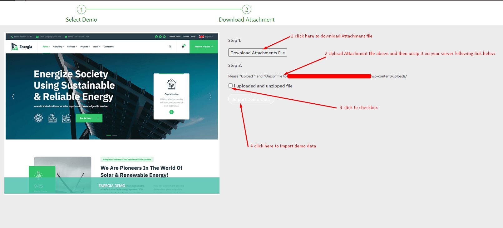Click the search magnifier icon in demo header

point(170,47)
